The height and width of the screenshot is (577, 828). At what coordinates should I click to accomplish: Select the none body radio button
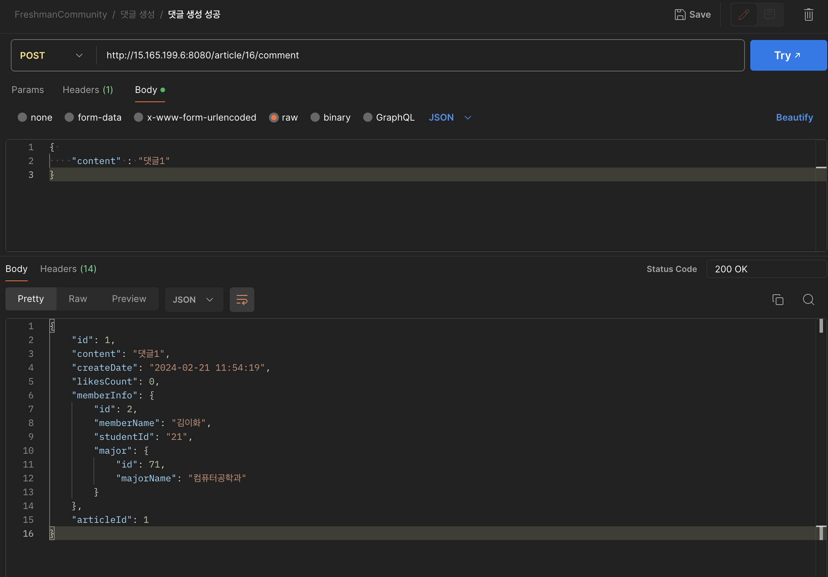[22, 117]
